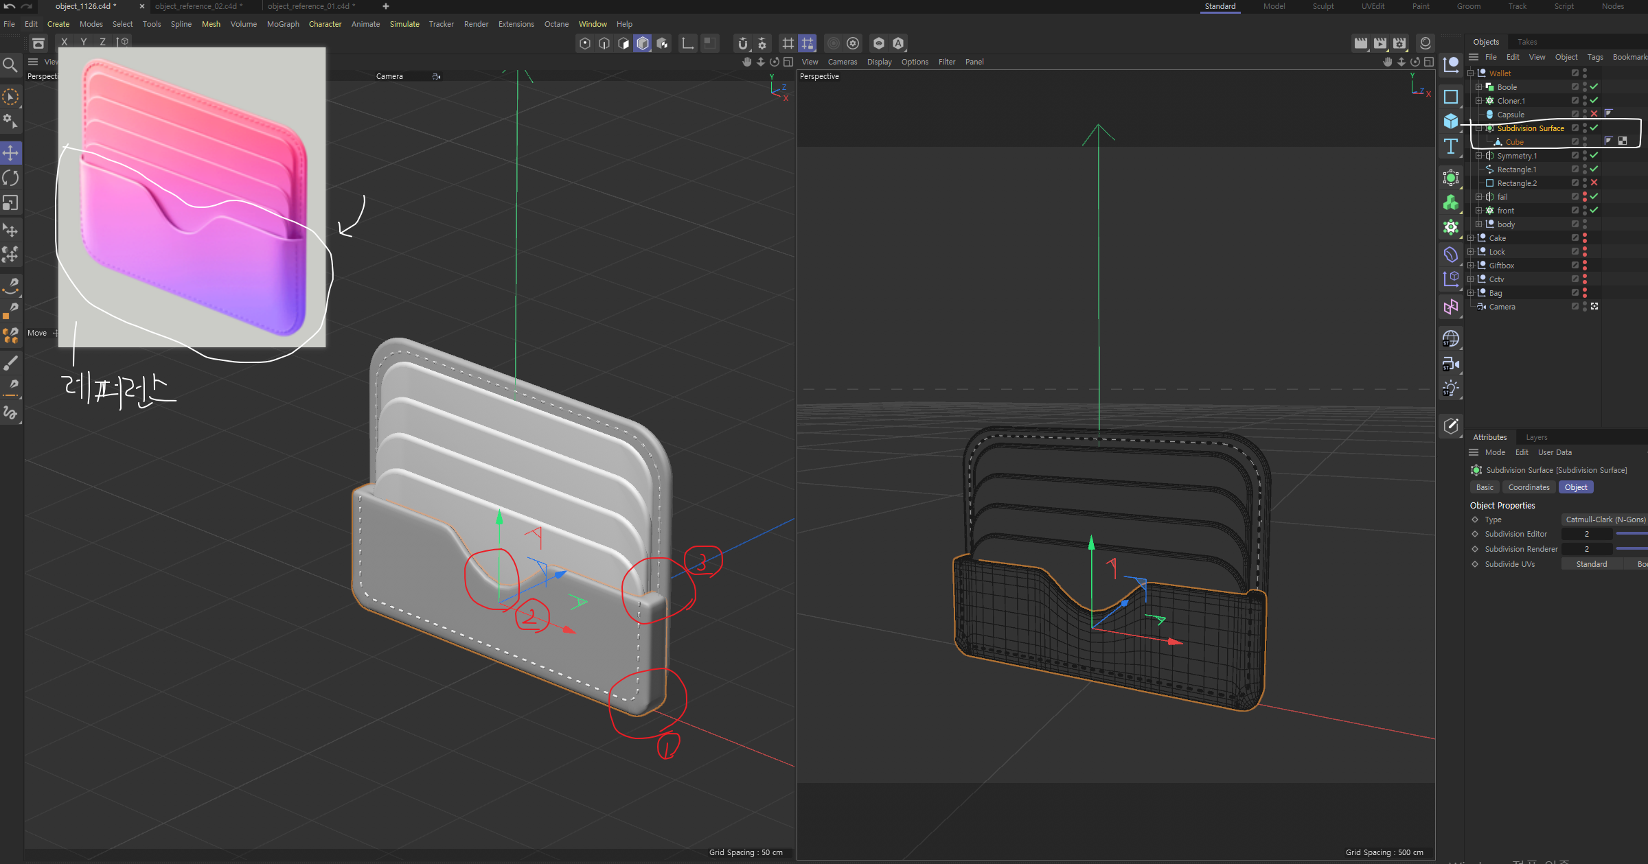Open the Deformer (Bend) palette icon
The image size is (1648, 864).
1450,254
